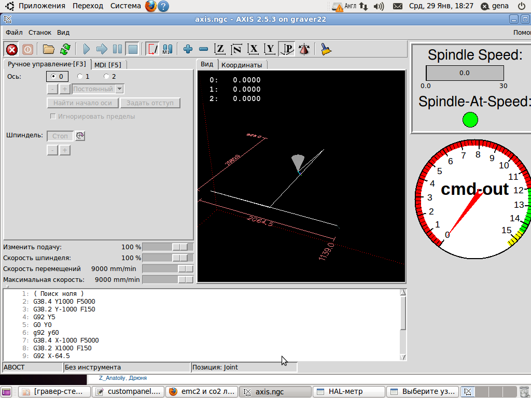
Task: Select axis 2 radio button
Action: [106, 77]
